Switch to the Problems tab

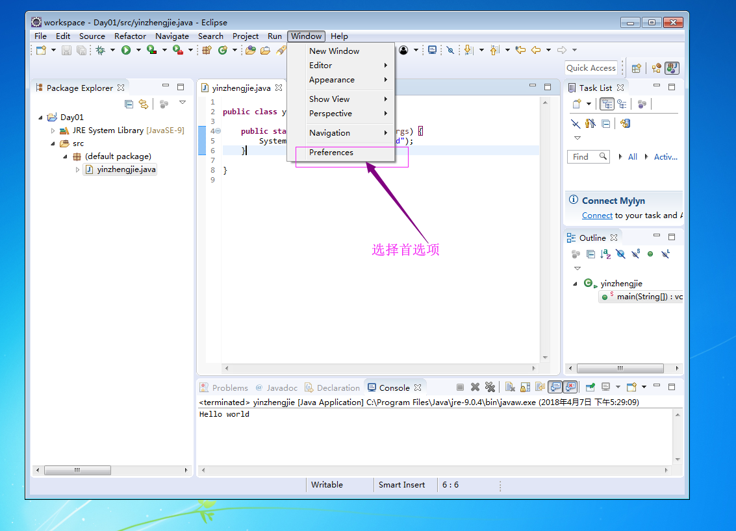click(x=224, y=388)
